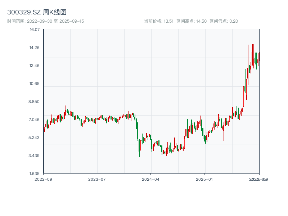Click the range low label 区间低点: 3.20
The height and width of the screenshot is (216, 288).
pyautogui.click(x=224, y=21)
